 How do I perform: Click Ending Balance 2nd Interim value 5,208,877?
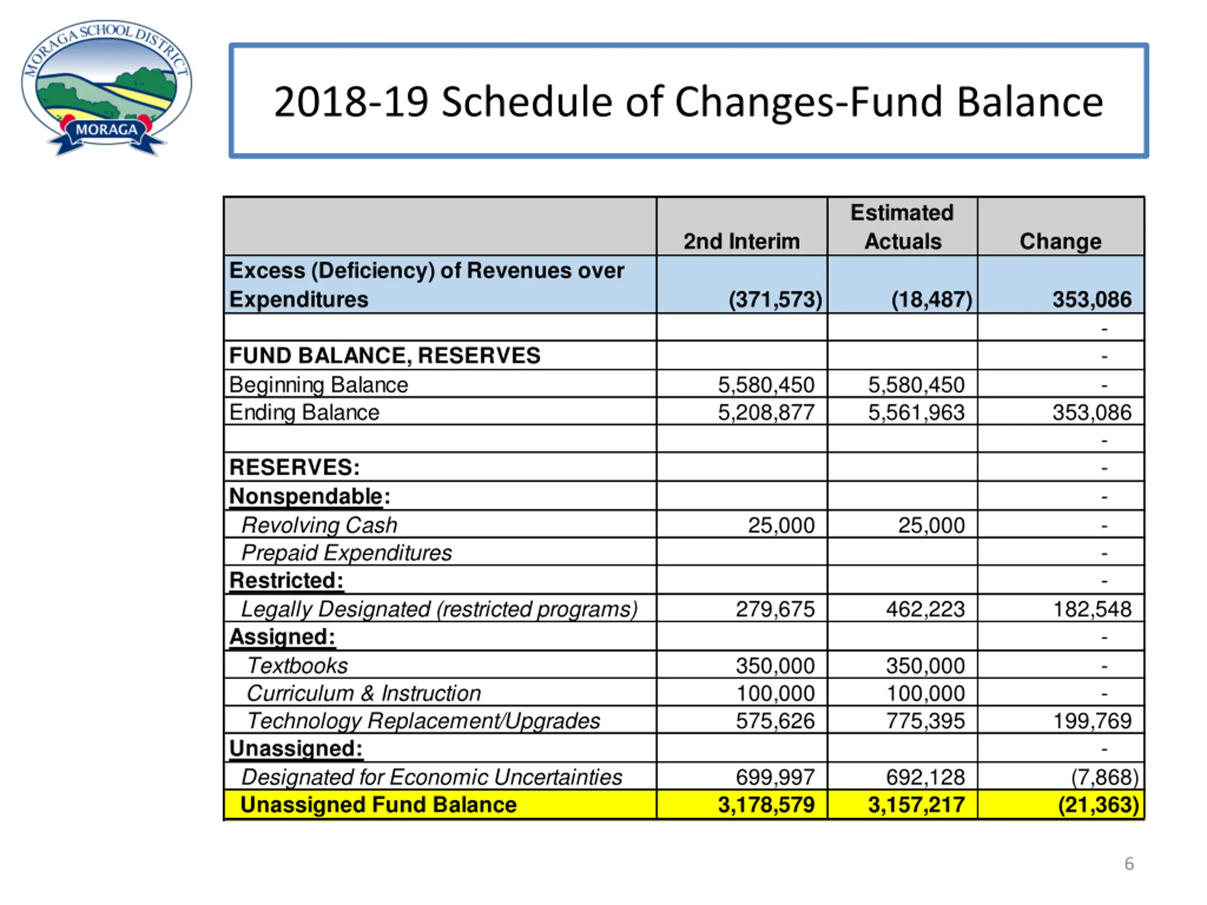tap(766, 412)
